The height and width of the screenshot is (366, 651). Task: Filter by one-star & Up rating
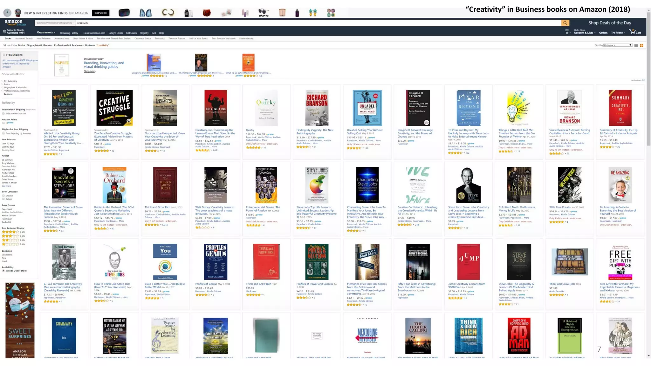13,244
